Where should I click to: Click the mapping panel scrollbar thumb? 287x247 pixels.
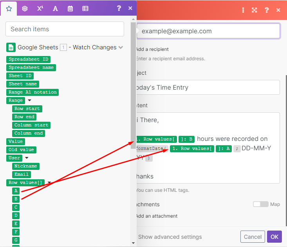tap(133, 85)
